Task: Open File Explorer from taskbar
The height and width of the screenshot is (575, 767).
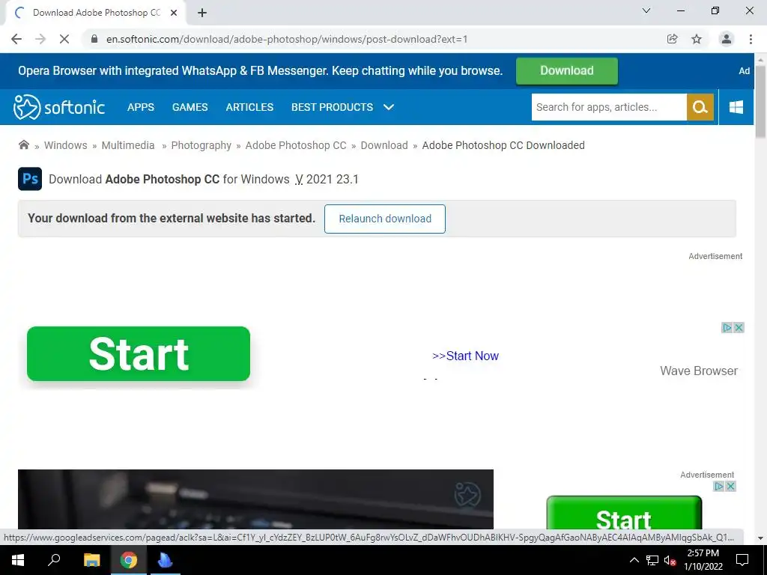Action: [x=91, y=560]
